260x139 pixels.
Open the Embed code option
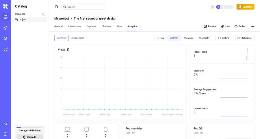tap(240, 26)
